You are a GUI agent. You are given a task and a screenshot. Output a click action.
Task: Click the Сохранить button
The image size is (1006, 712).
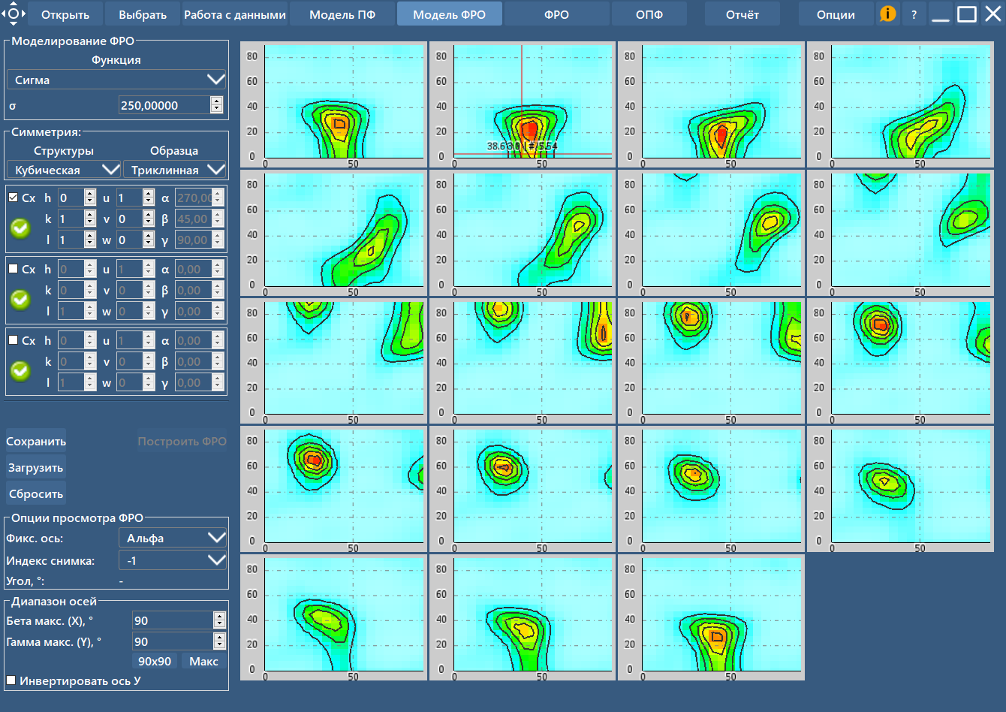click(x=36, y=442)
